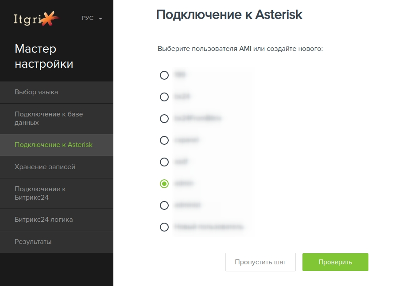Click the Выберите пользователя AMI instruction text
This screenshot has height=286, width=395.
click(x=240, y=49)
